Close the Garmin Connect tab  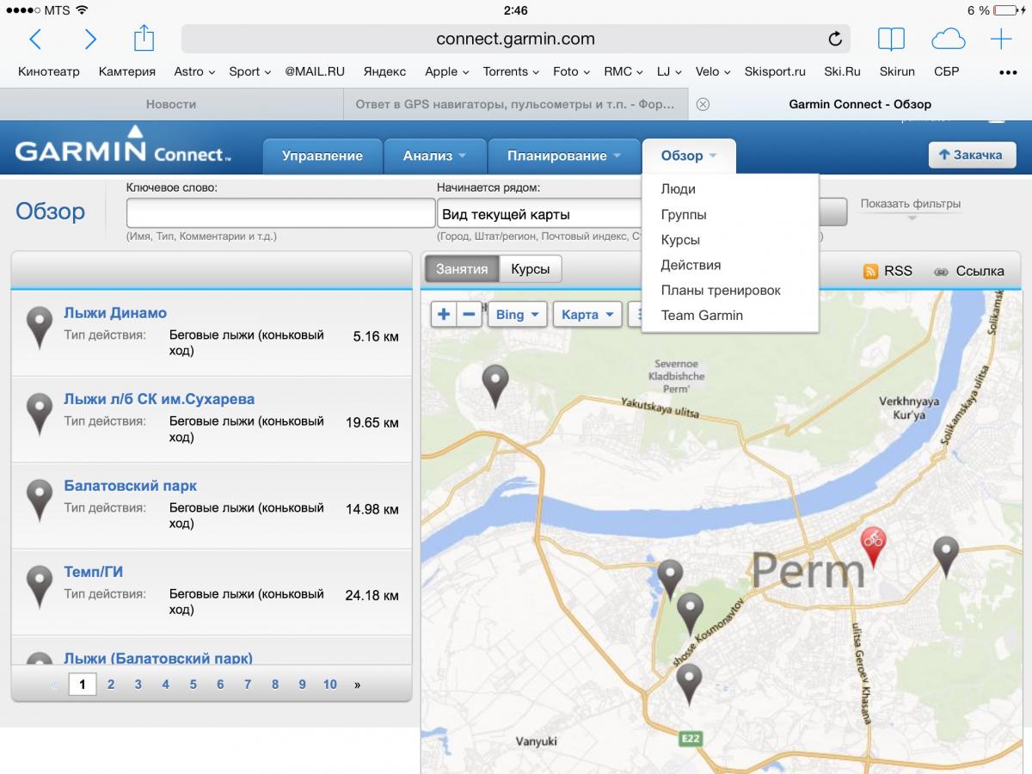coord(703,104)
